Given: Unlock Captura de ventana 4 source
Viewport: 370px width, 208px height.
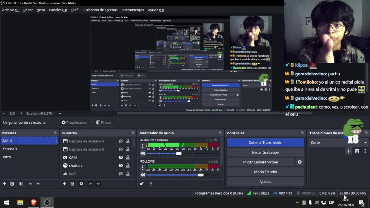Looking at the screenshot, I should [x=128, y=141].
